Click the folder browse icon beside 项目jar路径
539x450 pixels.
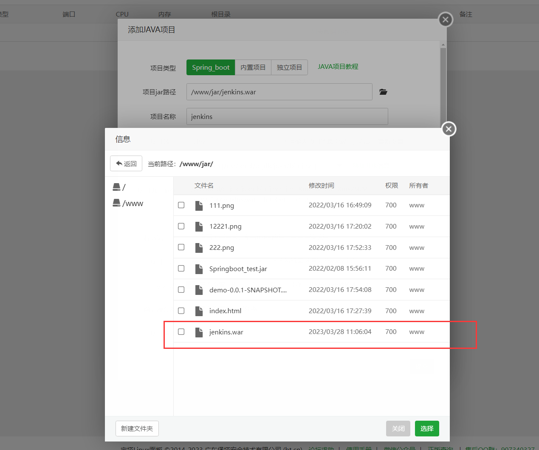tap(383, 92)
